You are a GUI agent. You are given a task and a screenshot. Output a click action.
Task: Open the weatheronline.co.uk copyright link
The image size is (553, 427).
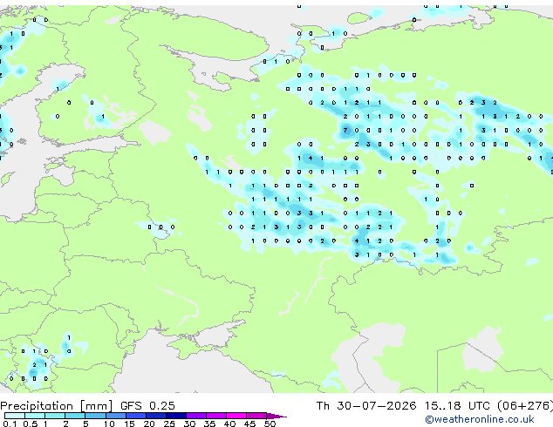click(480, 419)
